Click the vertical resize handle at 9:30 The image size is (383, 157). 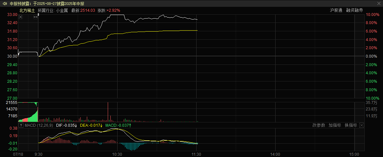38,15
